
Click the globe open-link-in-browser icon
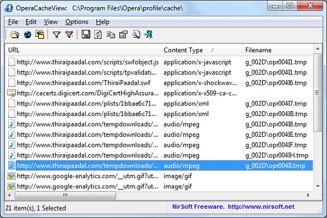pyautogui.click(x=27, y=34)
